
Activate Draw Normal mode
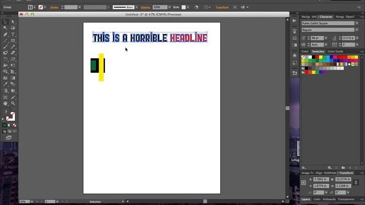pos(4,132)
